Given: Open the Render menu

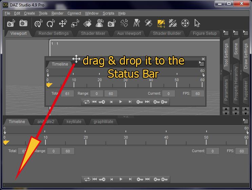Looking at the screenshot, I should 57,13.
